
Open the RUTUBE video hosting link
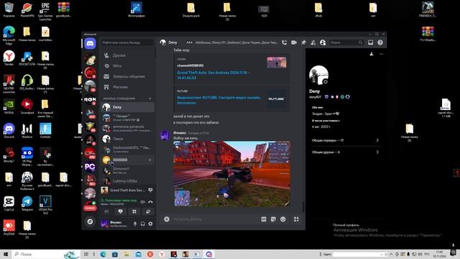click(218, 100)
